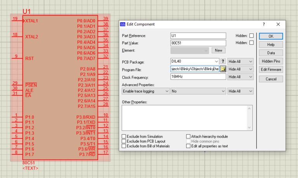Click the Data button
298x178 pixels.
pos(271,53)
